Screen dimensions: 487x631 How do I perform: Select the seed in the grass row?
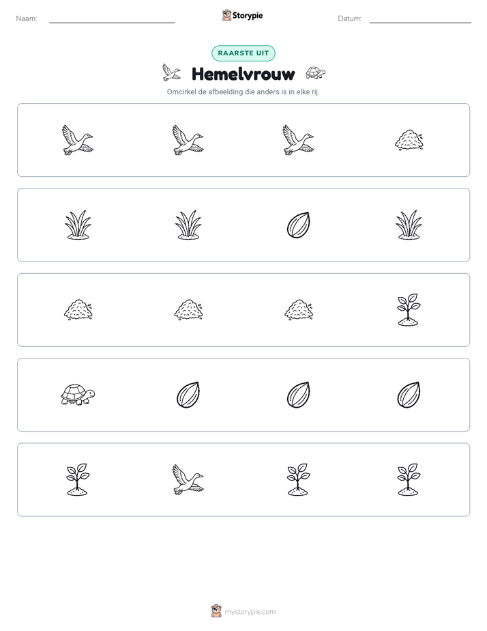pos(299,225)
